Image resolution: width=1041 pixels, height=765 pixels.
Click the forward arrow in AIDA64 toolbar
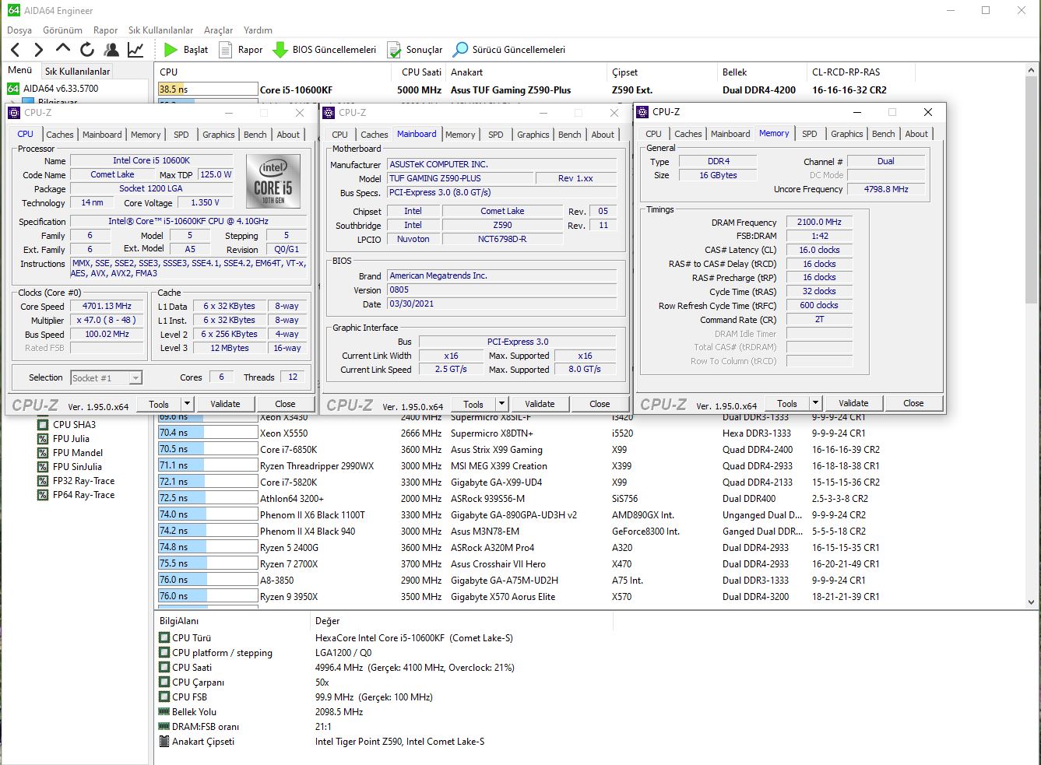pos(38,50)
